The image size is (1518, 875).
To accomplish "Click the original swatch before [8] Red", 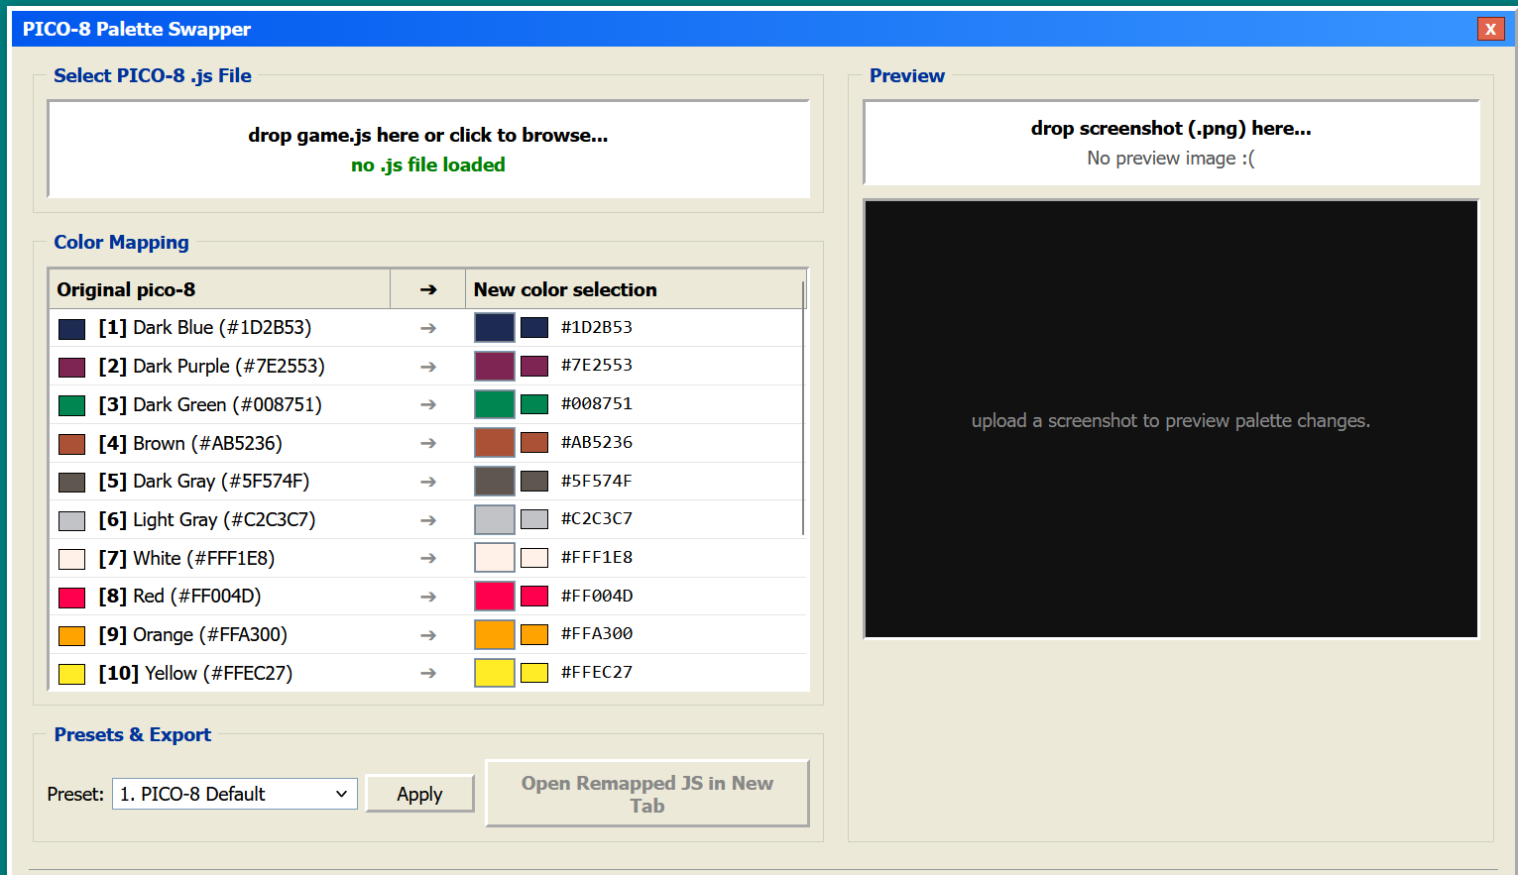I will (71, 598).
